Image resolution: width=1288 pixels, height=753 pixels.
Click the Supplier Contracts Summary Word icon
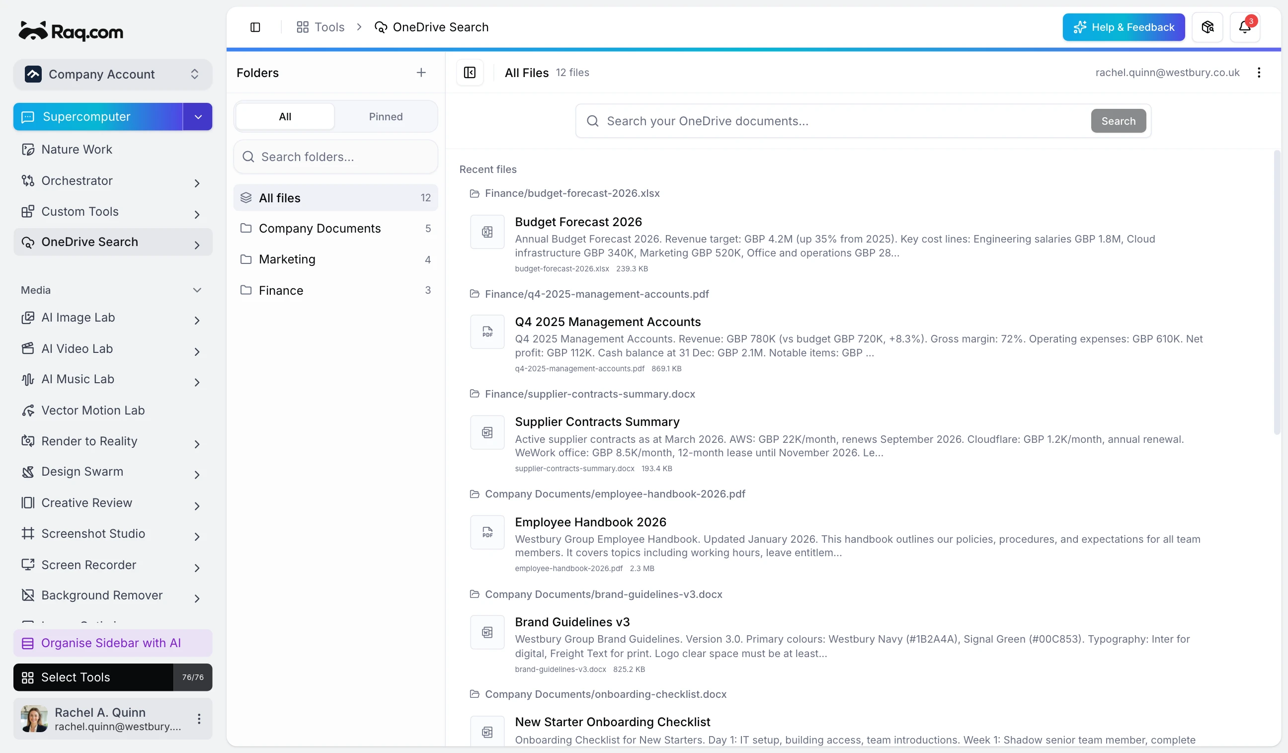coord(487,432)
